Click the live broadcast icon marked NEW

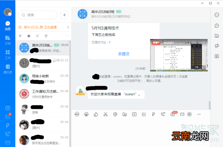[x=173, y=114]
